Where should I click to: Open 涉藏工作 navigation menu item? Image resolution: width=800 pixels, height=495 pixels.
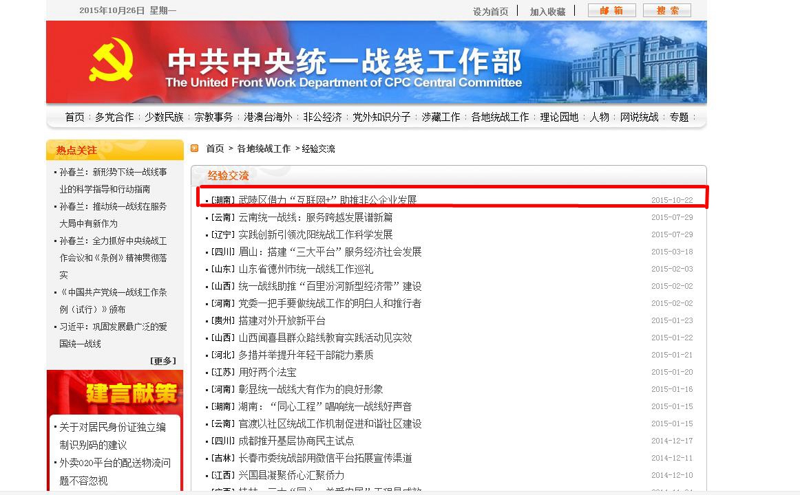(441, 117)
